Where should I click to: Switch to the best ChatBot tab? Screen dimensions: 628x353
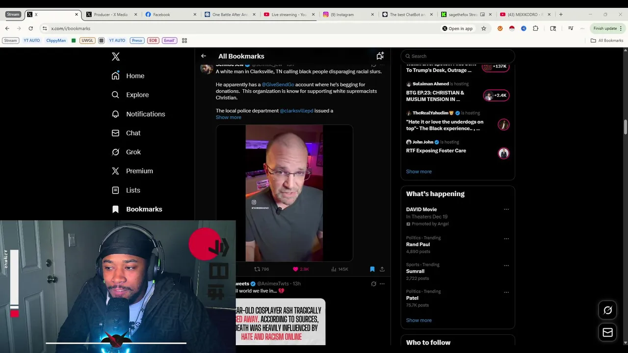pyautogui.click(x=407, y=15)
